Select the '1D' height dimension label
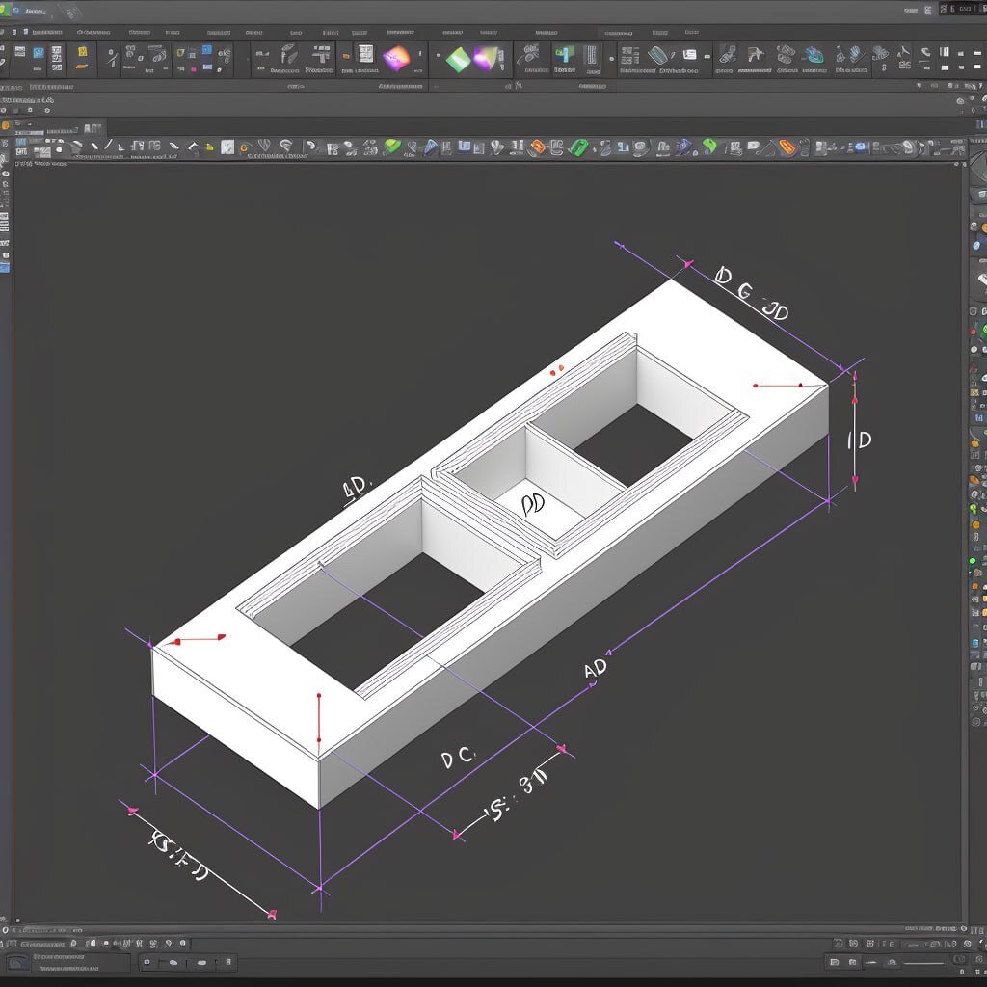 859,440
